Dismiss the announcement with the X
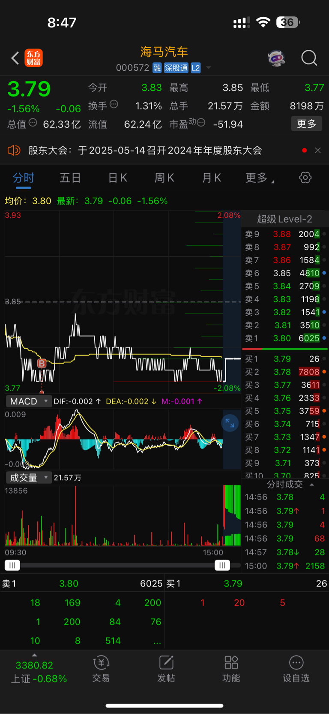Screen dimensions: 329x714 click(318, 151)
